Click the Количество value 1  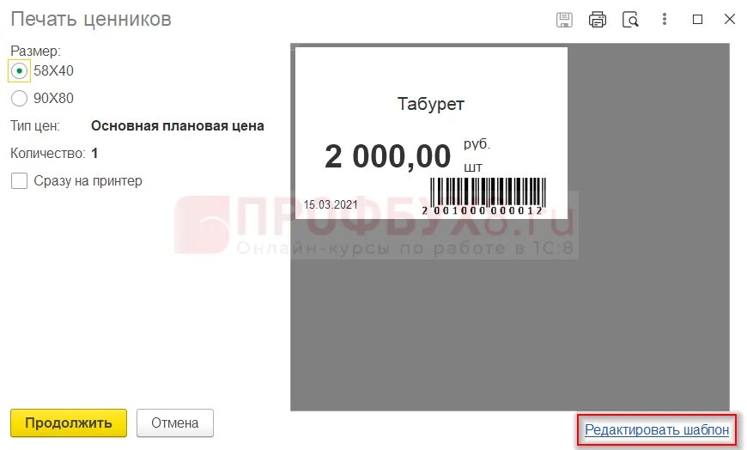(94, 154)
